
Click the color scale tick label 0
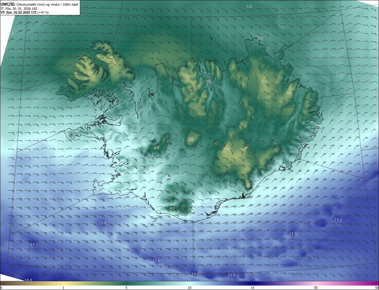pyautogui.click(x=1, y=288)
